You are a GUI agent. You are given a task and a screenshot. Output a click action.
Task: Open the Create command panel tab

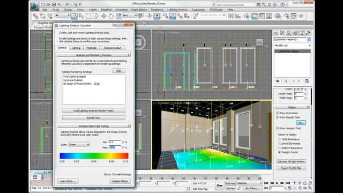(275, 33)
